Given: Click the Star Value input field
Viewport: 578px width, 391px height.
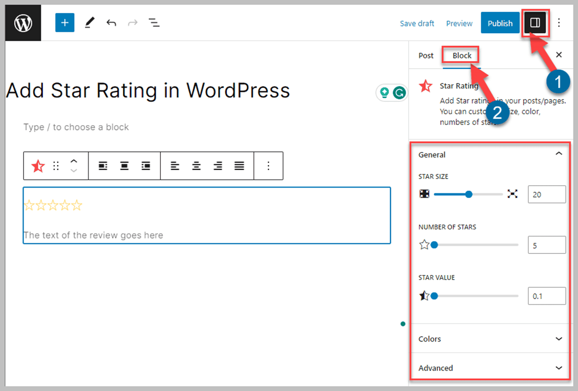Looking at the screenshot, I should coord(547,295).
